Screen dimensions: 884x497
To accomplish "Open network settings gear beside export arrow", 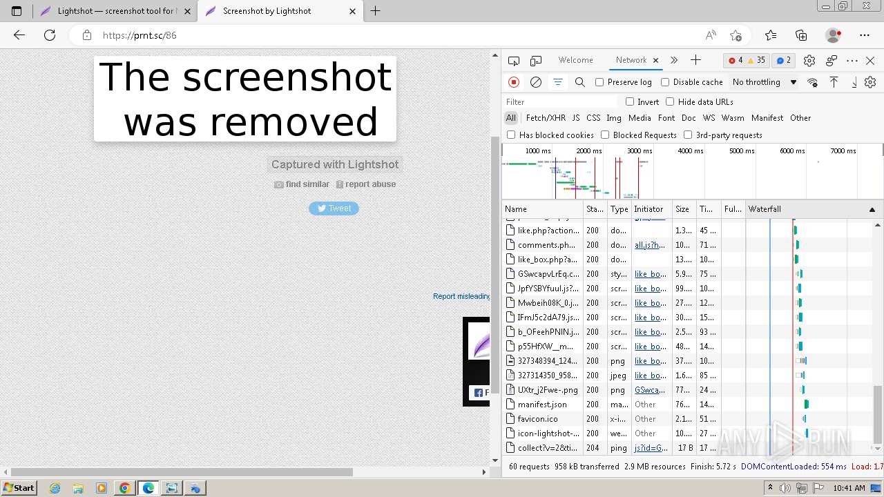I will [x=870, y=82].
